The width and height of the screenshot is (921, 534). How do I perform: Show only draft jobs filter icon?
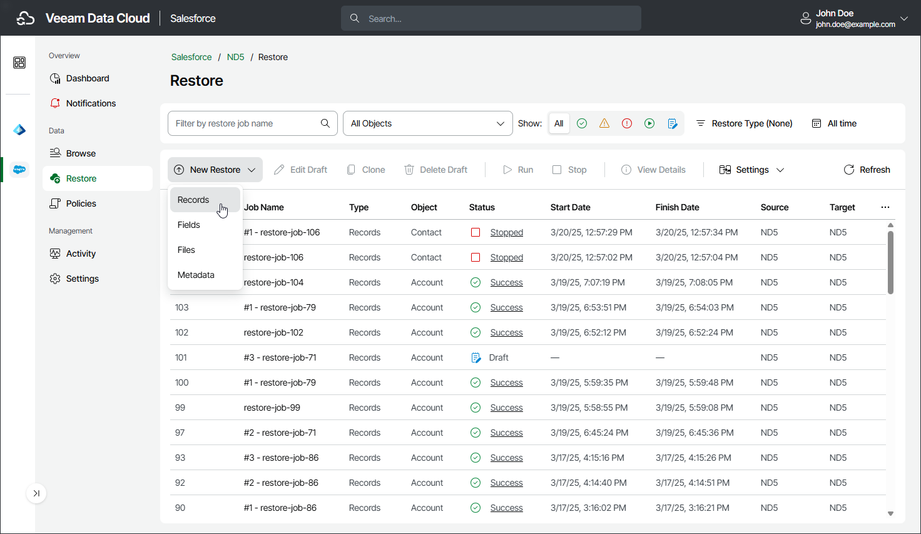pos(673,123)
